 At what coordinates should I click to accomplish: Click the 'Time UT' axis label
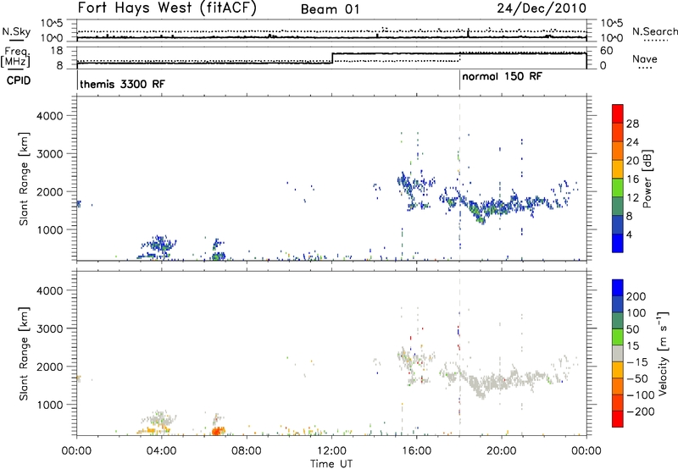pyautogui.click(x=331, y=463)
